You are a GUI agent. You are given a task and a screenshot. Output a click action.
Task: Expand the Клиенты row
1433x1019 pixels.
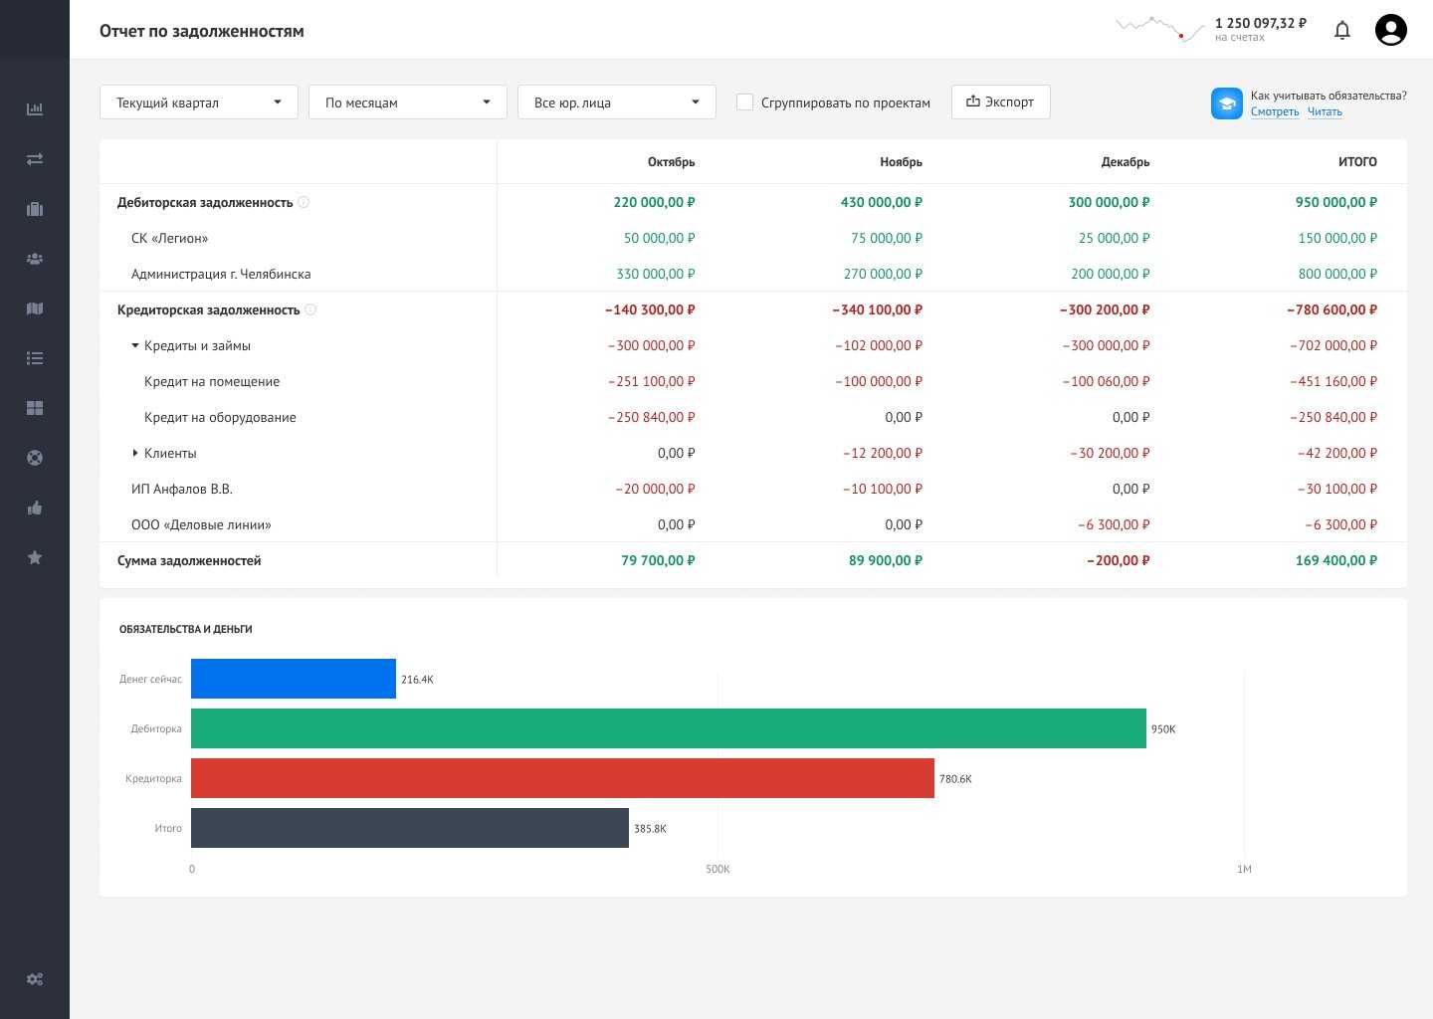tap(135, 453)
